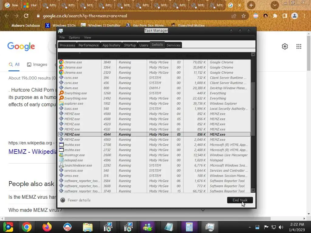Switch to the 'how' Chrome tab
This screenshot has height=233, width=311.
[x=12, y=5]
